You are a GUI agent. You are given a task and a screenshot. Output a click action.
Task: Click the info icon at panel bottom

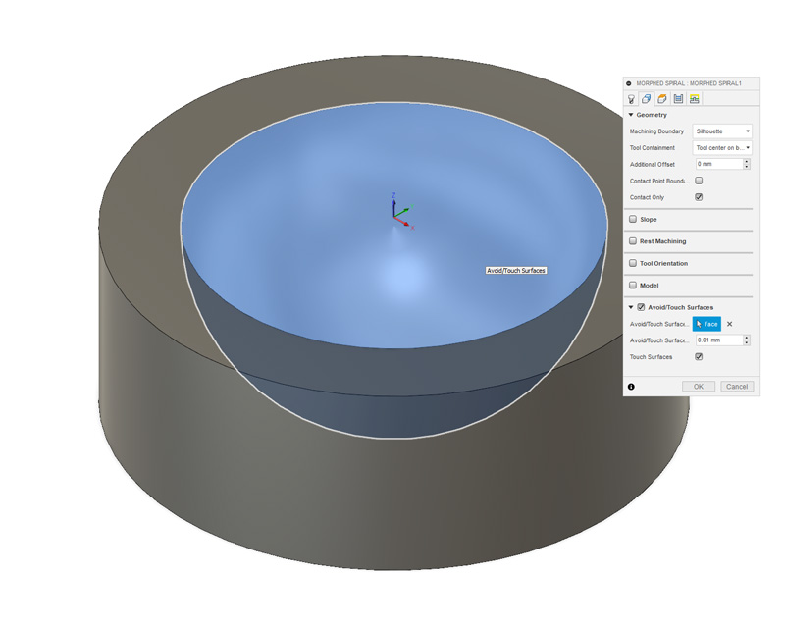tap(631, 387)
